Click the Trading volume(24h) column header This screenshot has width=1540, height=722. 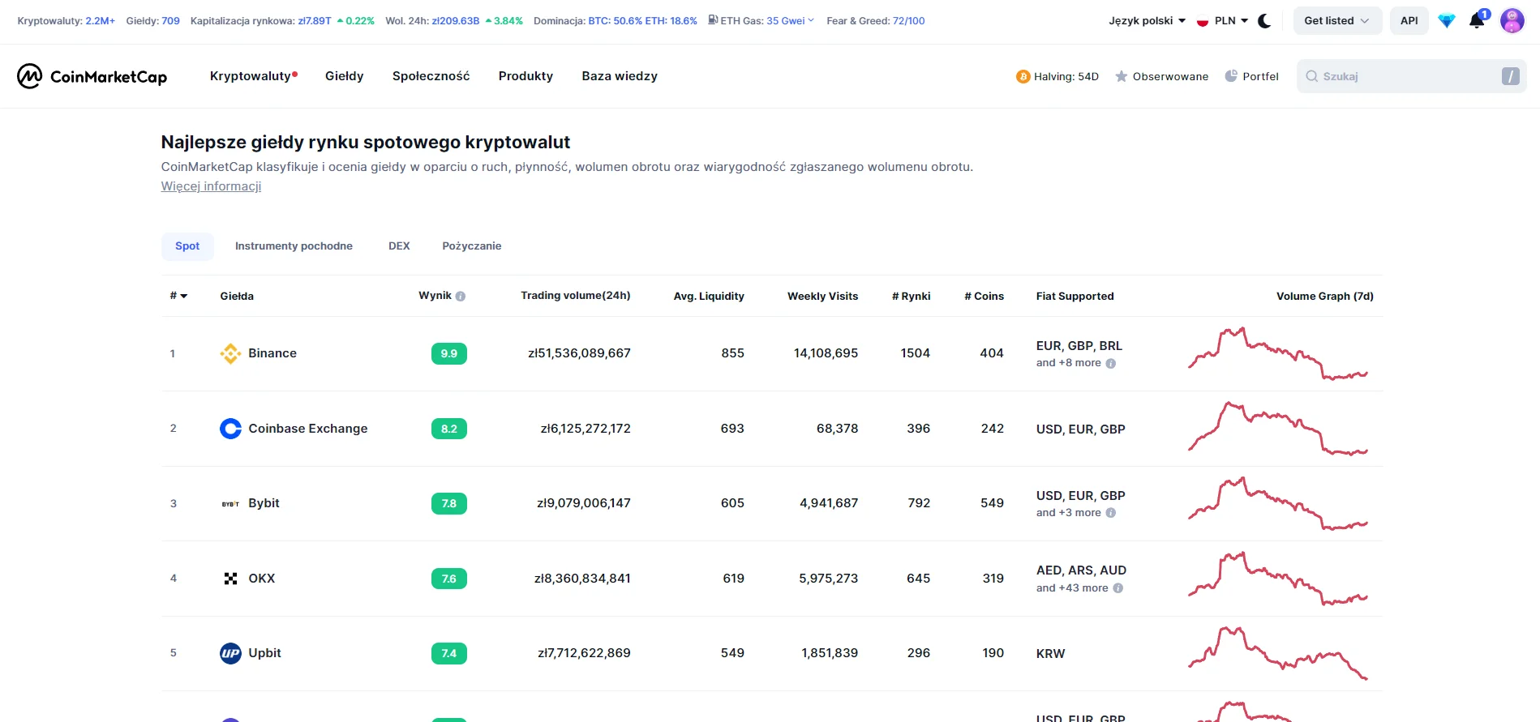coord(576,296)
